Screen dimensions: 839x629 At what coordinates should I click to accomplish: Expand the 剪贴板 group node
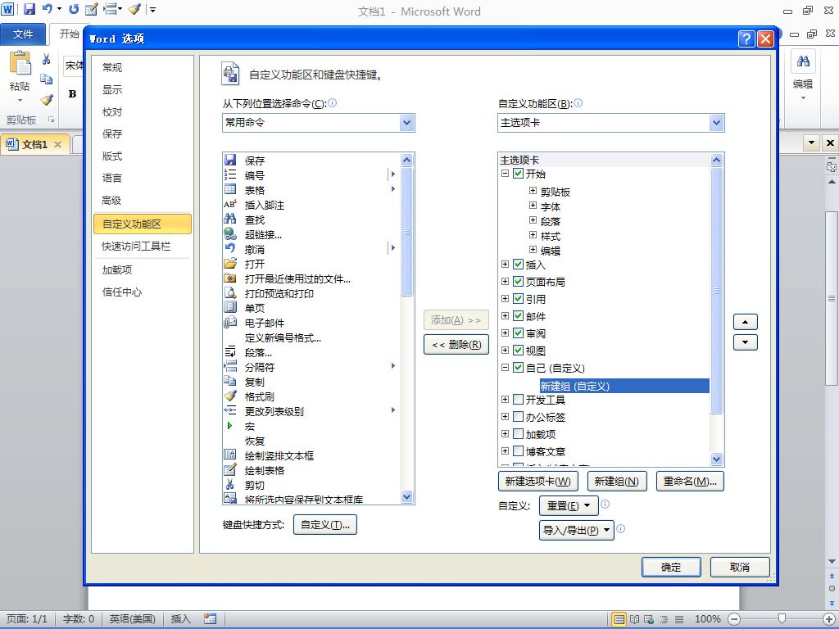533,190
